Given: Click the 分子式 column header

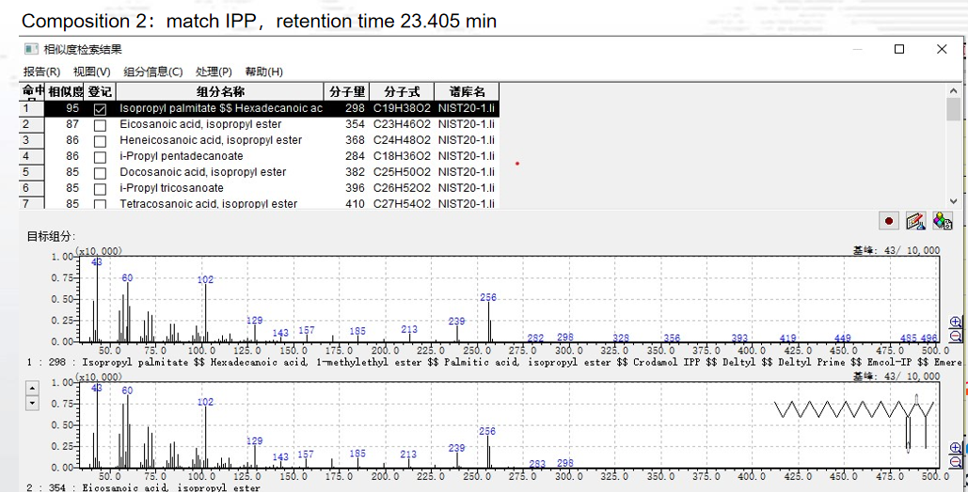Looking at the screenshot, I should (402, 92).
